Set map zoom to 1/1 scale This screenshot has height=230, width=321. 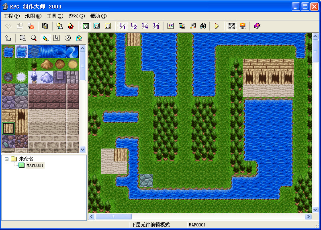click(123, 26)
